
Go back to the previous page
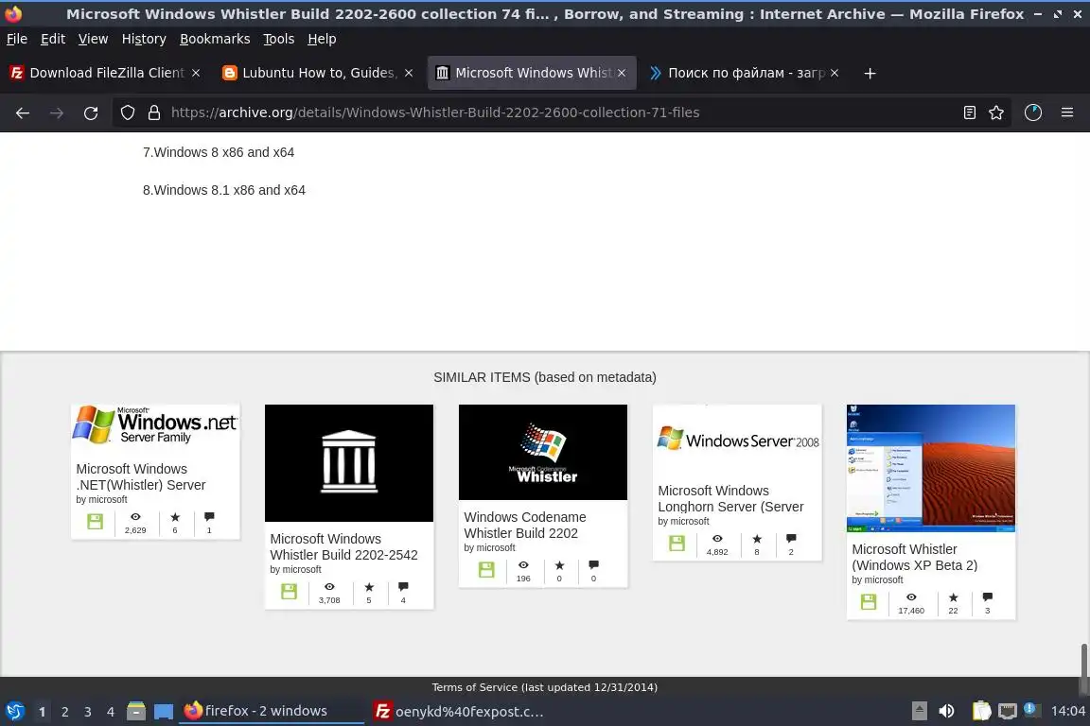(23, 112)
